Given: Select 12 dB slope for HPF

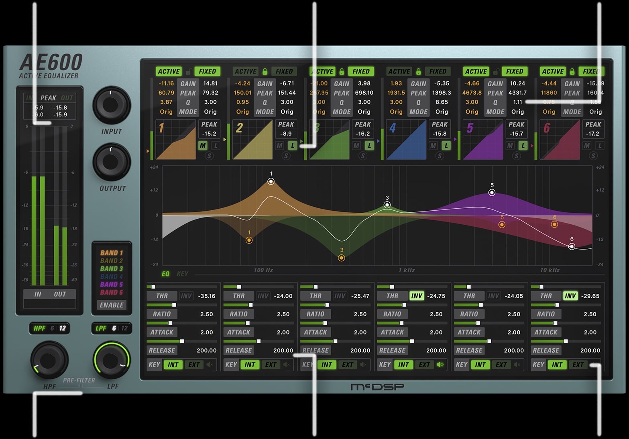Looking at the screenshot, I should [x=63, y=328].
